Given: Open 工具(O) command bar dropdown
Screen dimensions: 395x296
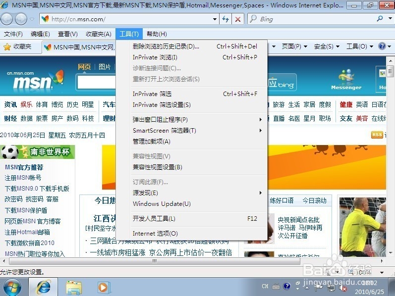Looking at the screenshot, I should 360,47.
